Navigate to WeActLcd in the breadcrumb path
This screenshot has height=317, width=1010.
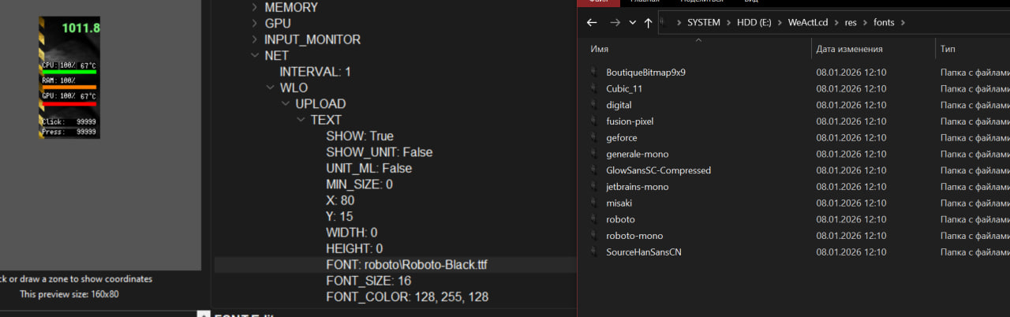[x=810, y=23]
